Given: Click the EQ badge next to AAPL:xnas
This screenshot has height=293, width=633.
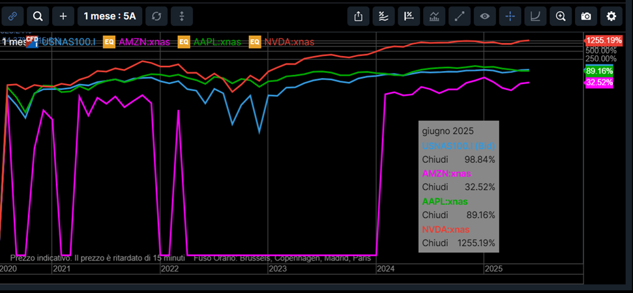Looking at the screenshot, I should [x=184, y=42].
